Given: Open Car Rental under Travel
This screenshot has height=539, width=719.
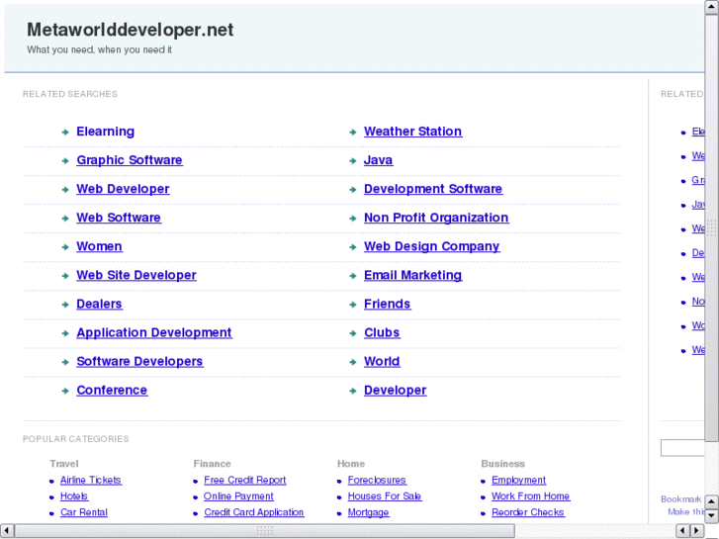Looking at the screenshot, I should pos(84,512).
